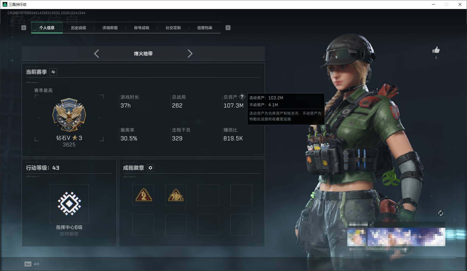
Task: Select the first achievement badge with number 2
Action: pos(143,195)
